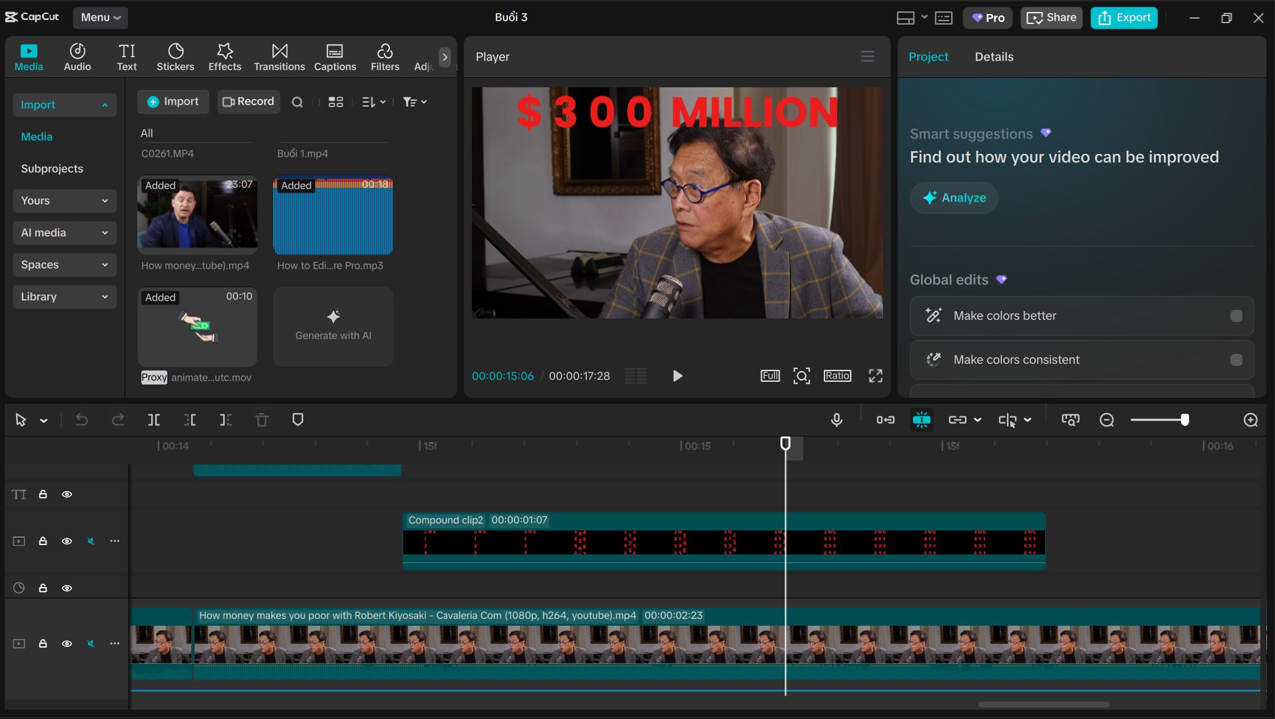Switch to the Audio tab
The image size is (1275, 719).
point(77,57)
